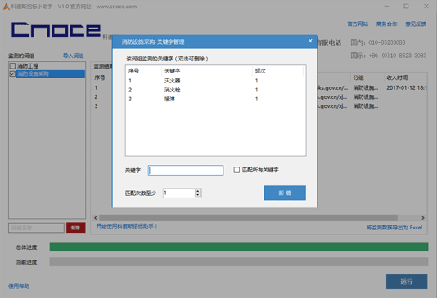
Task: Select keyword row 消火栓
Action: click(x=215, y=90)
